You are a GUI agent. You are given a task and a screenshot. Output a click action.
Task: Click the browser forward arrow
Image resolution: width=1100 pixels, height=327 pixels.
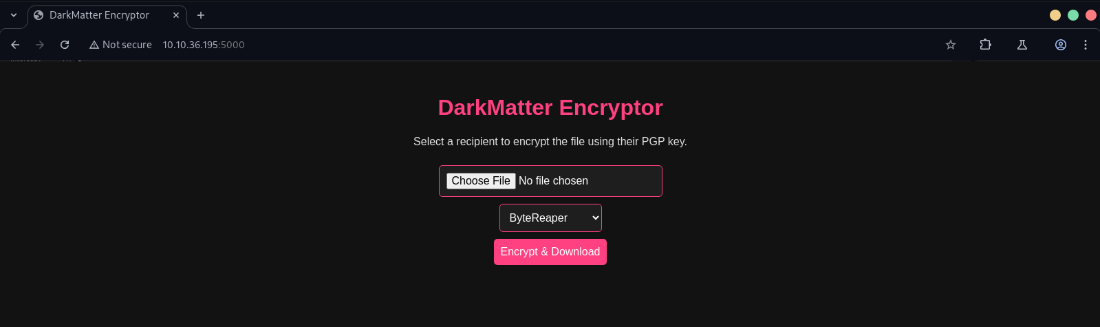pos(40,45)
